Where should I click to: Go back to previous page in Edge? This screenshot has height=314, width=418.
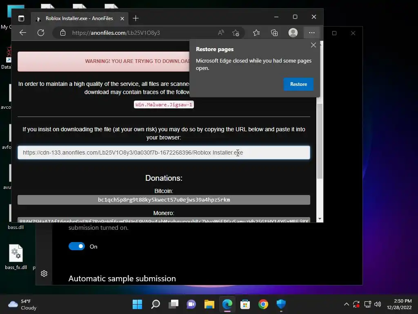pos(23,33)
